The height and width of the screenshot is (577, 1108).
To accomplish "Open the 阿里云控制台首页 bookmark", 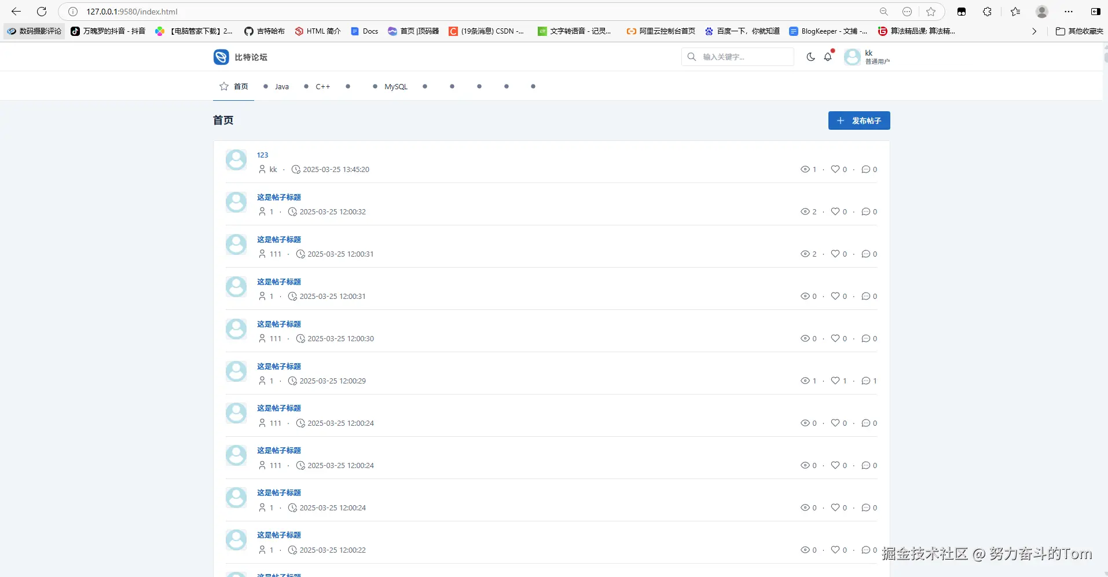I will pos(661,31).
